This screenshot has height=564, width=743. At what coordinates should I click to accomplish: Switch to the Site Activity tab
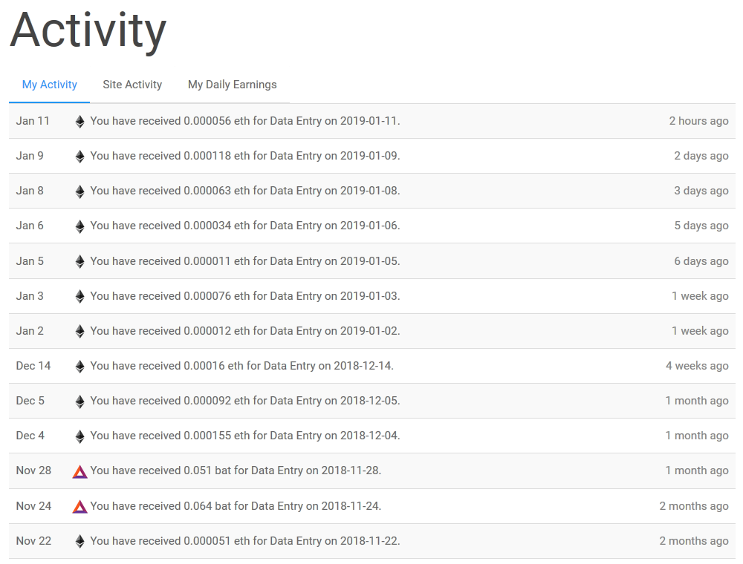tap(132, 85)
